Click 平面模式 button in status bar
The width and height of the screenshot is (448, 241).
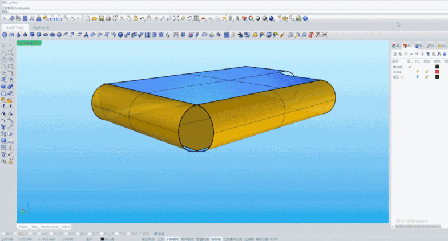172,239
